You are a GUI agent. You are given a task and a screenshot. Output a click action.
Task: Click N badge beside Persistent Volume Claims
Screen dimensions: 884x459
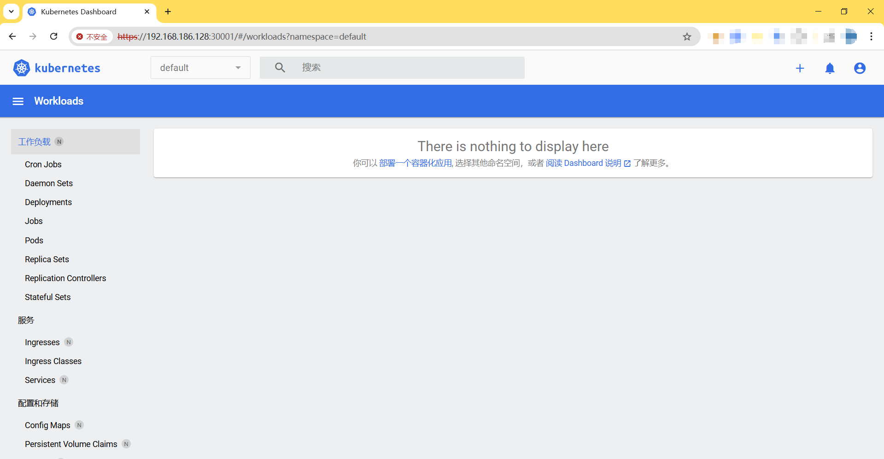click(126, 444)
